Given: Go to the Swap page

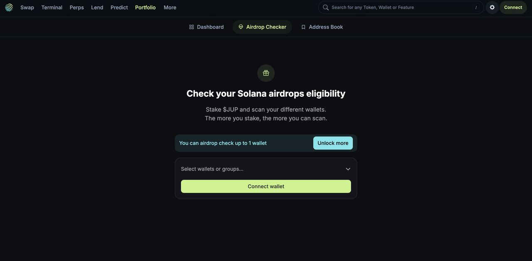Looking at the screenshot, I should point(27,7).
